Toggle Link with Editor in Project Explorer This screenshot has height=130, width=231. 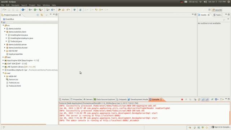point(42,15)
